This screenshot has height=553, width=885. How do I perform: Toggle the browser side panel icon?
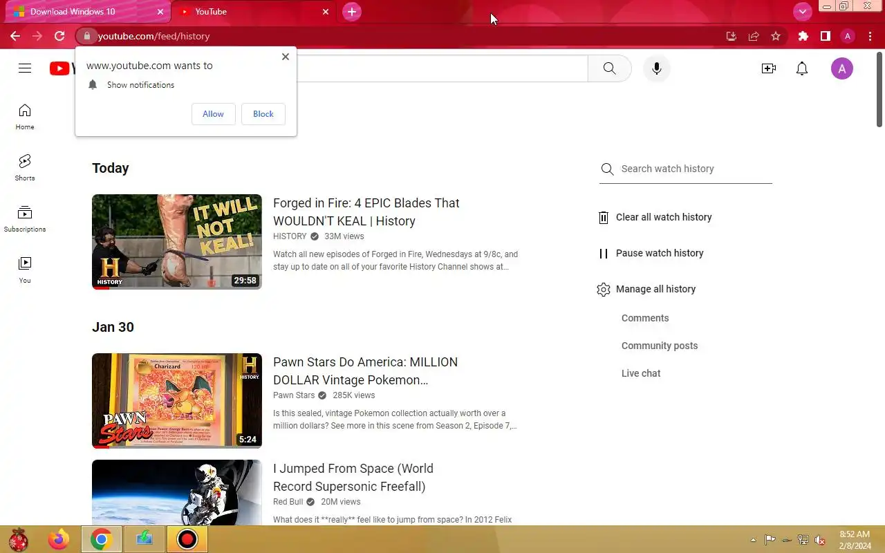[x=825, y=36]
